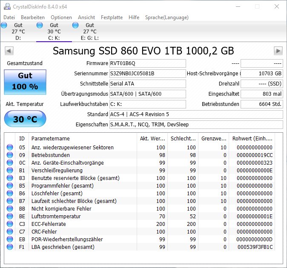Click the Firmware field RVT01B6Q
The height and width of the screenshot is (268, 287).
[x=148, y=63]
